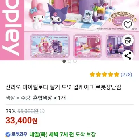Click the pink bedroom preview thumbnail
Viewport: 139px width, 139px height.
[x=88, y=46]
